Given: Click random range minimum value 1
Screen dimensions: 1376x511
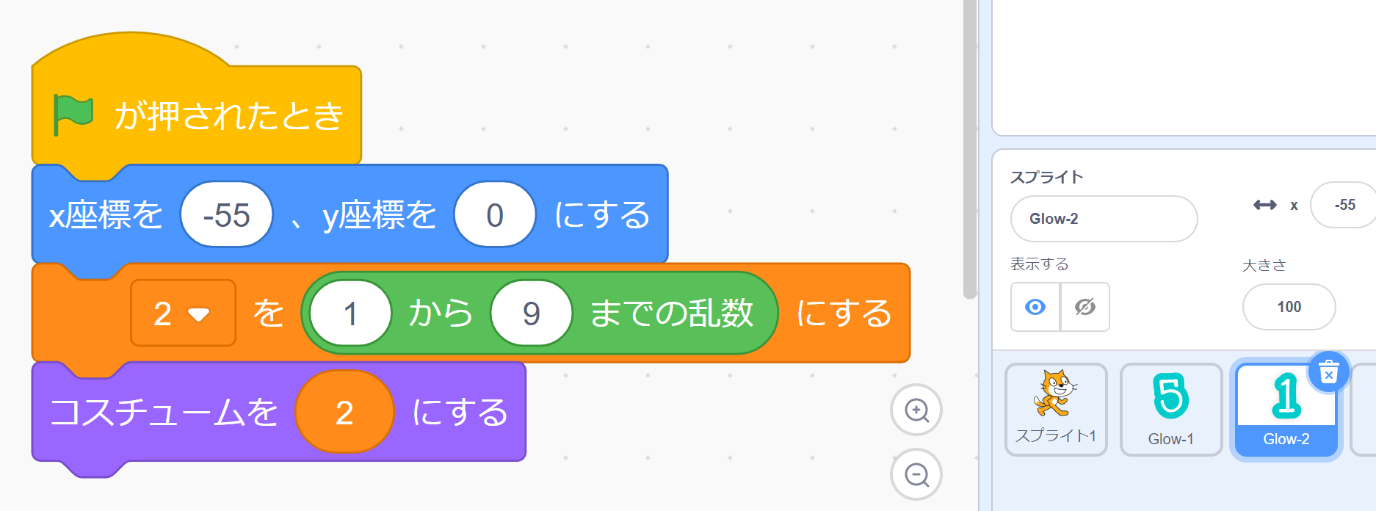Looking at the screenshot, I should 350,314.
